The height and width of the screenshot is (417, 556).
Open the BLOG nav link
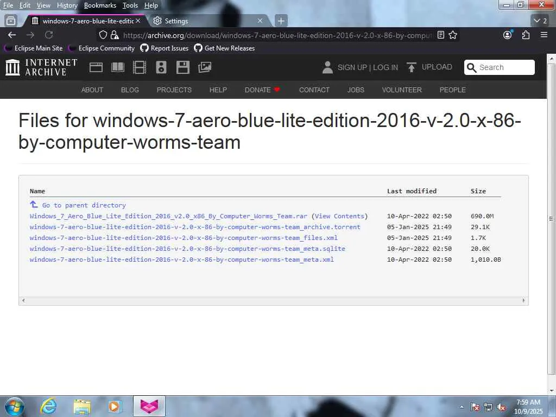tap(130, 90)
